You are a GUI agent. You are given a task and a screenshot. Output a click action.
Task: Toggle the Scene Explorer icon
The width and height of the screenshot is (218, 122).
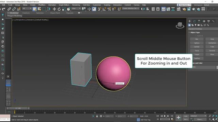click(x=153, y=9)
